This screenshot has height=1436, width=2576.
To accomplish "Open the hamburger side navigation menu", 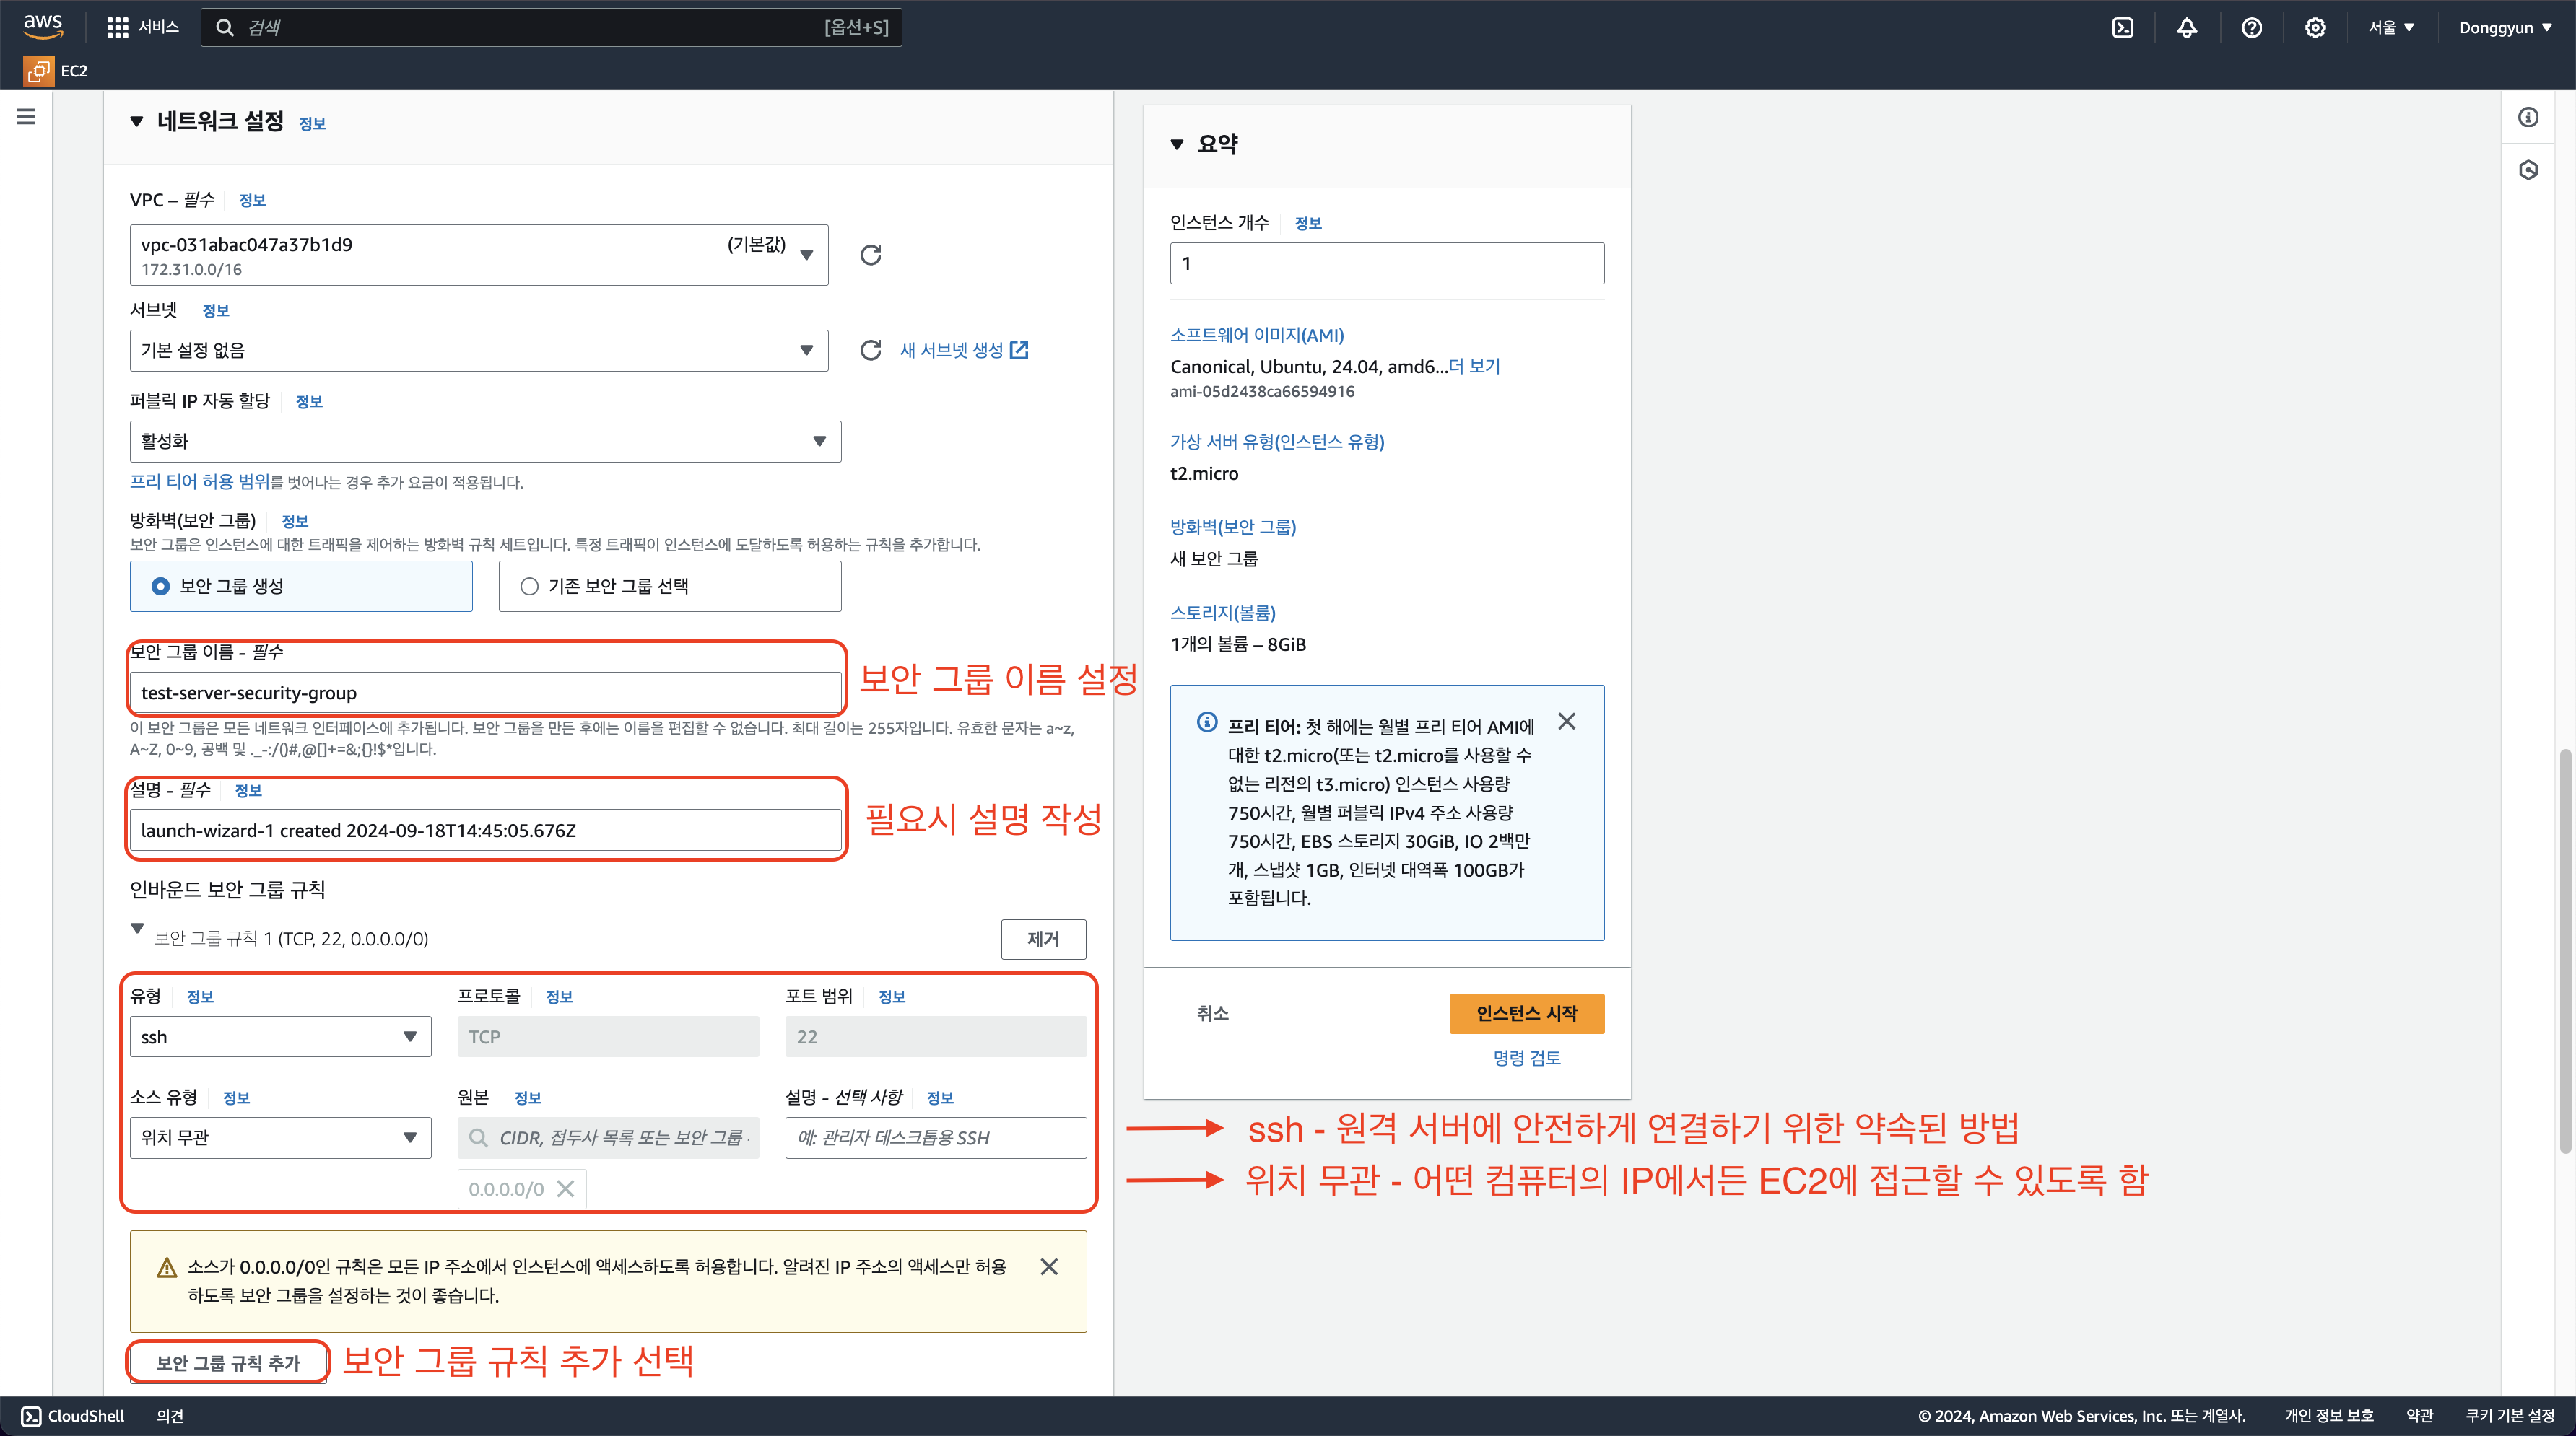I will (27, 117).
